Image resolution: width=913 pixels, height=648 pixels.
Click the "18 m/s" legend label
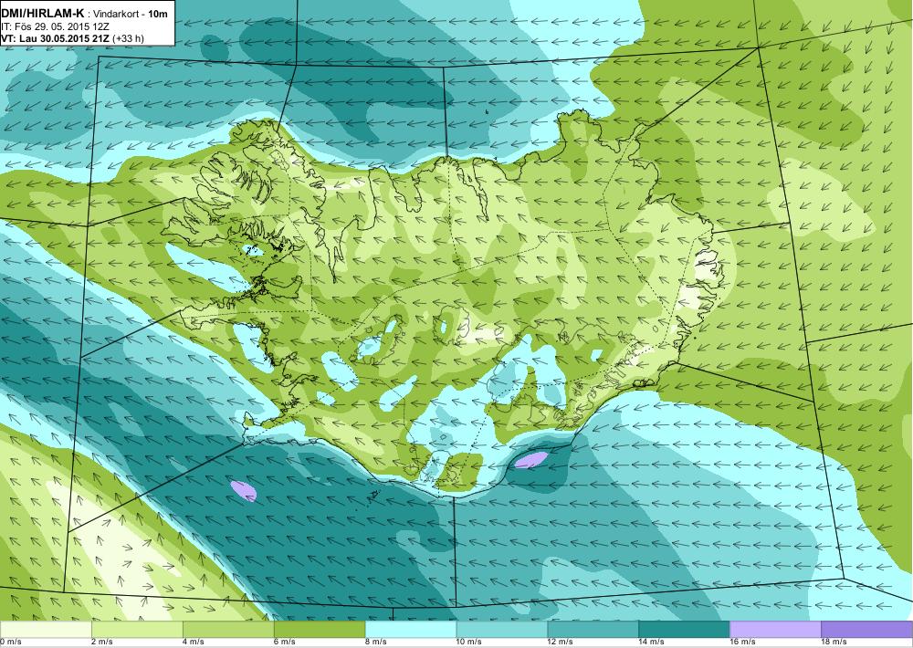click(x=834, y=643)
